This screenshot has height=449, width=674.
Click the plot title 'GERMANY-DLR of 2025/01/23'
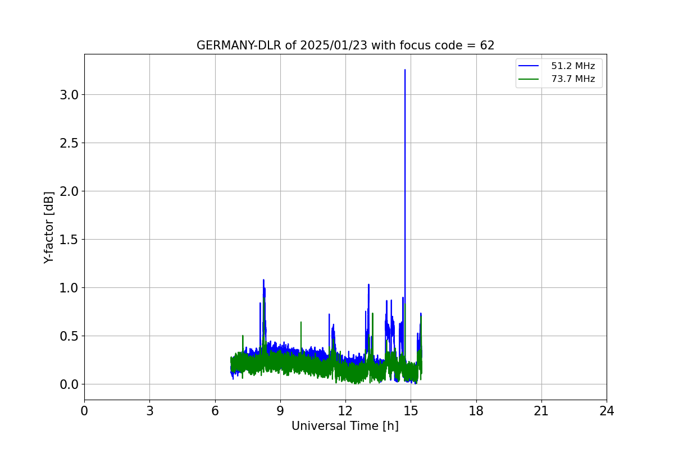click(x=282, y=45)
